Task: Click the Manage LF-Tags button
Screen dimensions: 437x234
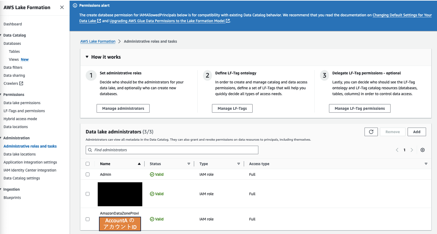Action: (x=232, y=108)
